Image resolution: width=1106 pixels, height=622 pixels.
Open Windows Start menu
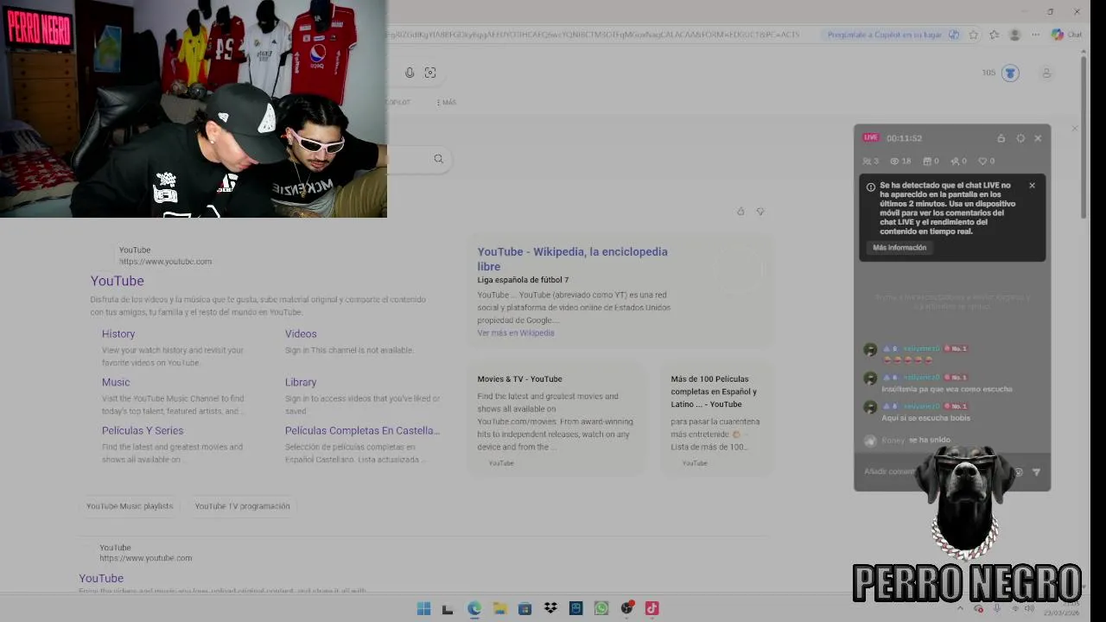[x=423, y=608]
